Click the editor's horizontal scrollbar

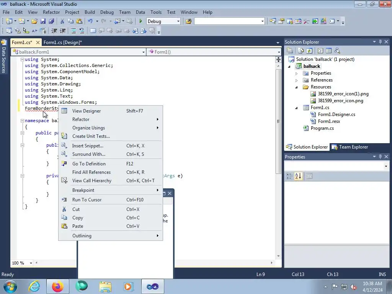[x=154, y=263]
